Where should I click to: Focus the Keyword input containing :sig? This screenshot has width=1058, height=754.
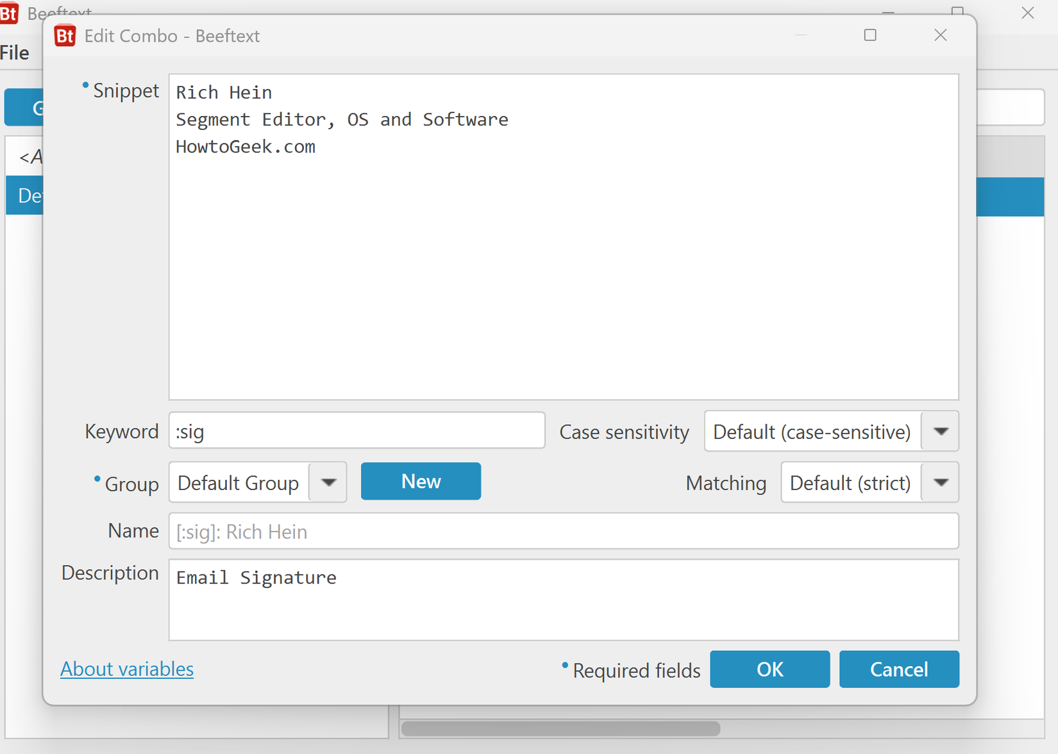tap(357, 430)
